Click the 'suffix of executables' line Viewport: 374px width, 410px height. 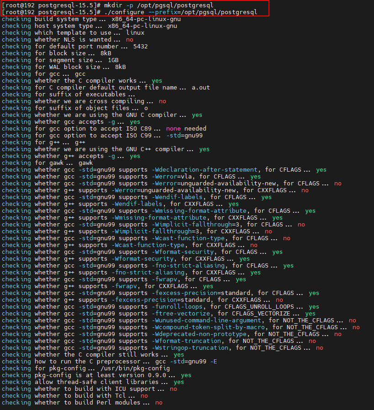coord(68,95)
